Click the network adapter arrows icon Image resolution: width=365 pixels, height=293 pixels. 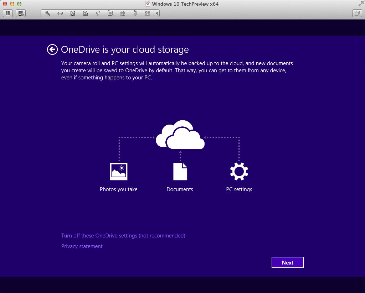60,13
